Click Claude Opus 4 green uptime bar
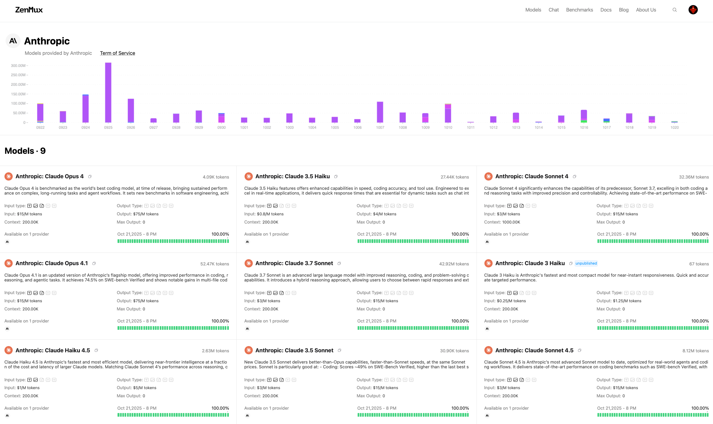The image size is (713, 424). [173, 241]
